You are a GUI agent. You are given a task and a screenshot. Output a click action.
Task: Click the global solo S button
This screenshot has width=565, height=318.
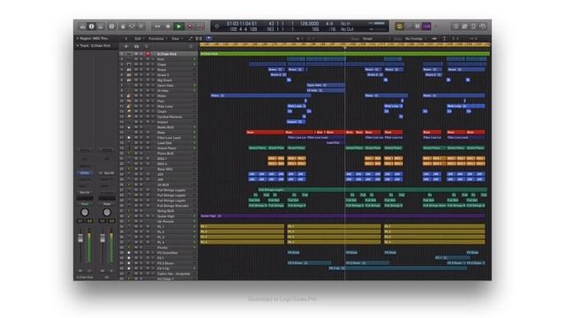point(147,46)
